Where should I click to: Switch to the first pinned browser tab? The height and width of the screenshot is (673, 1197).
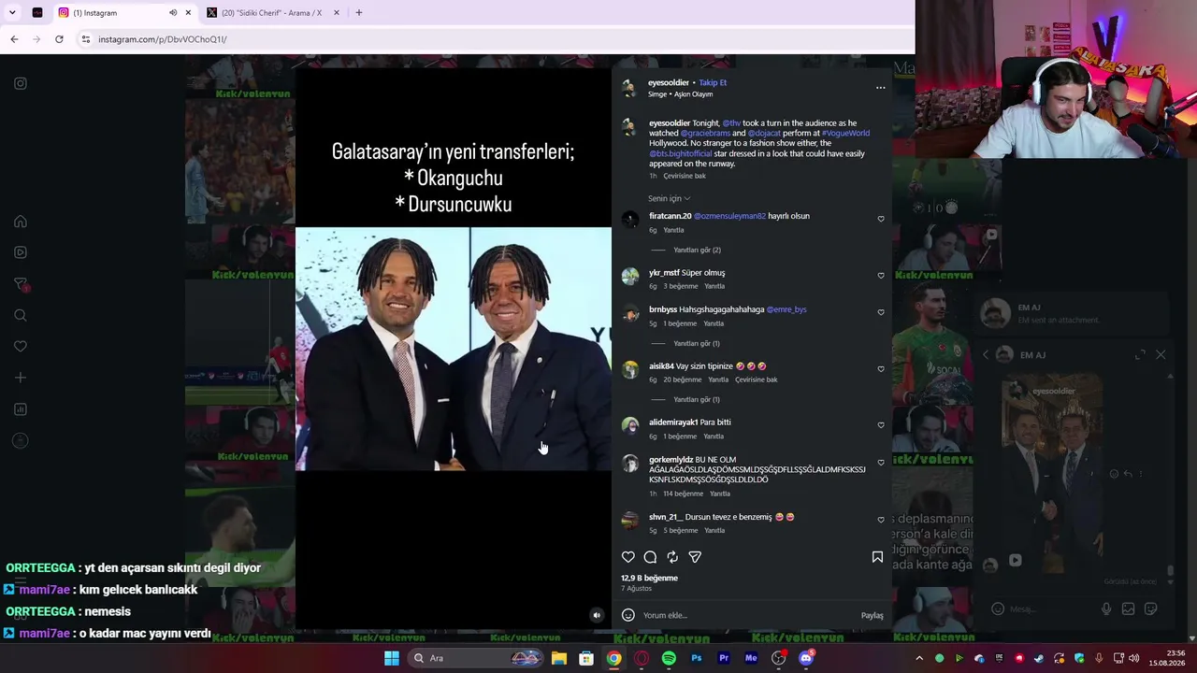click(x=37, y=13)
